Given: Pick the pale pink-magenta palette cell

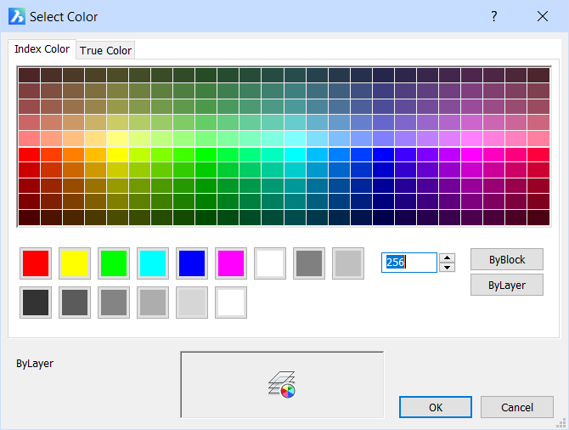Looking at the screenshot, I should pos(471,139).
